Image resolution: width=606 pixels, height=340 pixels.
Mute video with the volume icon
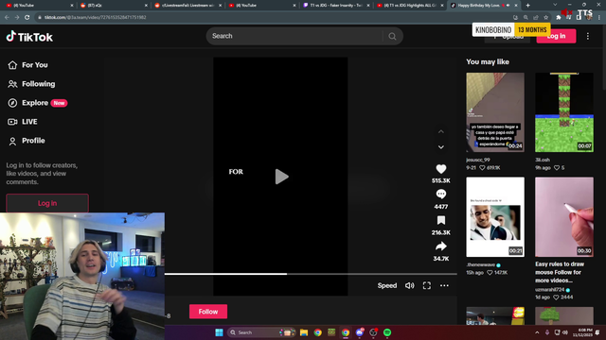click(410, 285)
